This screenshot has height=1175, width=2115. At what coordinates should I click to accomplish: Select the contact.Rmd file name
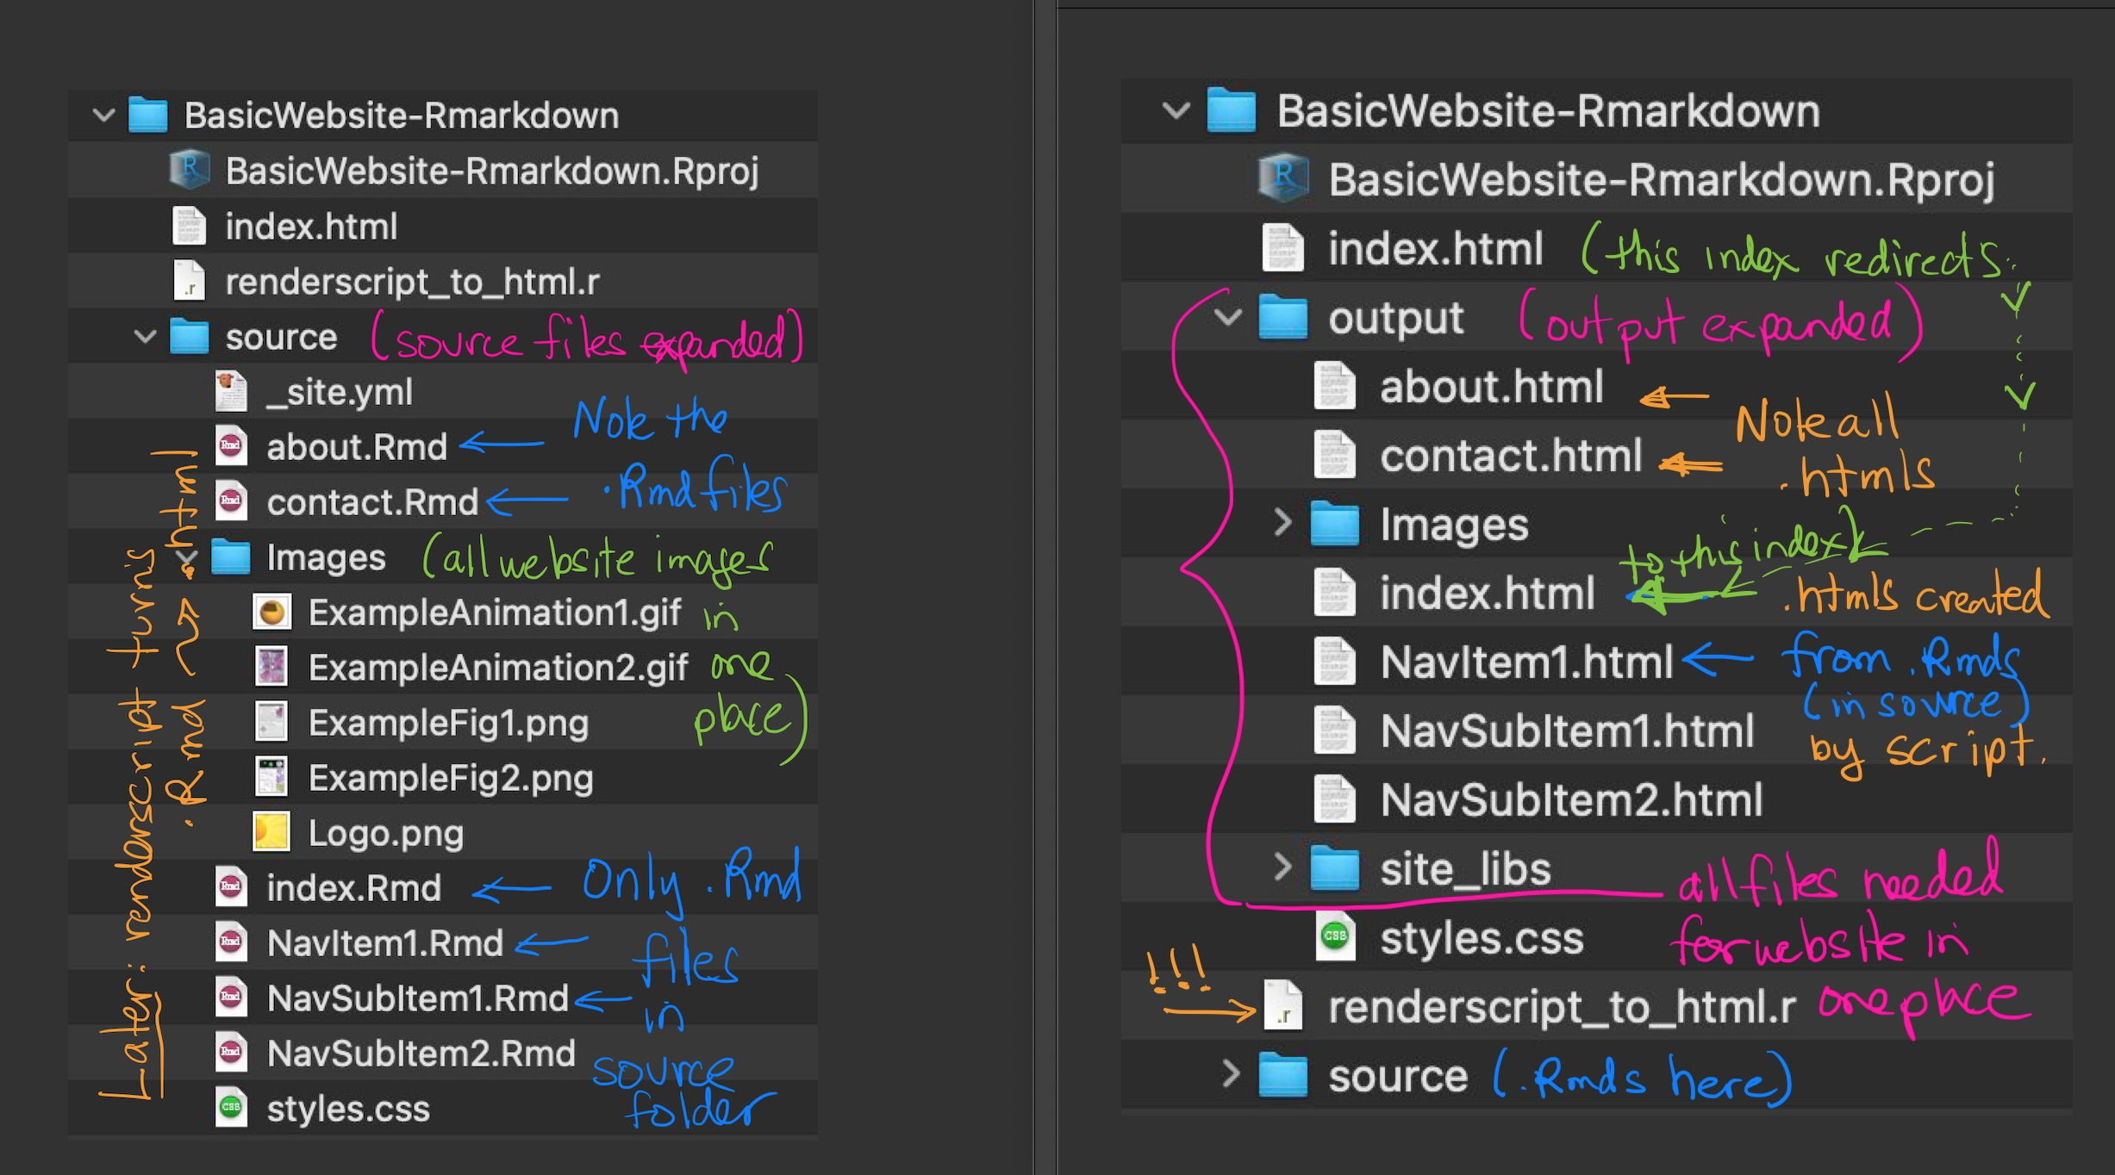pyautogui.click(x=372, y=502)
